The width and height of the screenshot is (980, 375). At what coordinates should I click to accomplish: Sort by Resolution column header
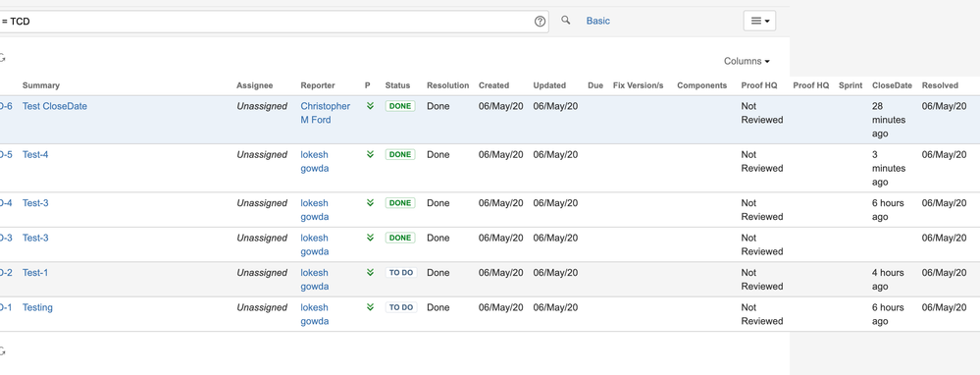447,85
